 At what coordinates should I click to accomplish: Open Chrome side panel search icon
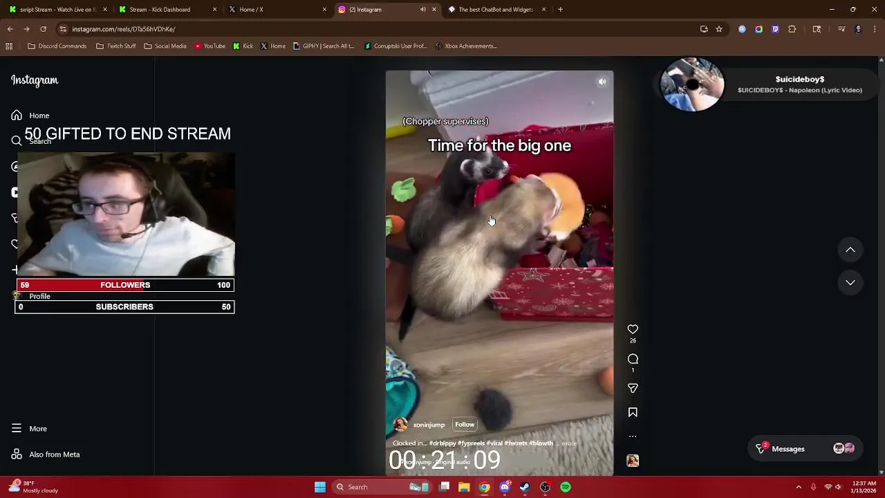coord(817,29)
